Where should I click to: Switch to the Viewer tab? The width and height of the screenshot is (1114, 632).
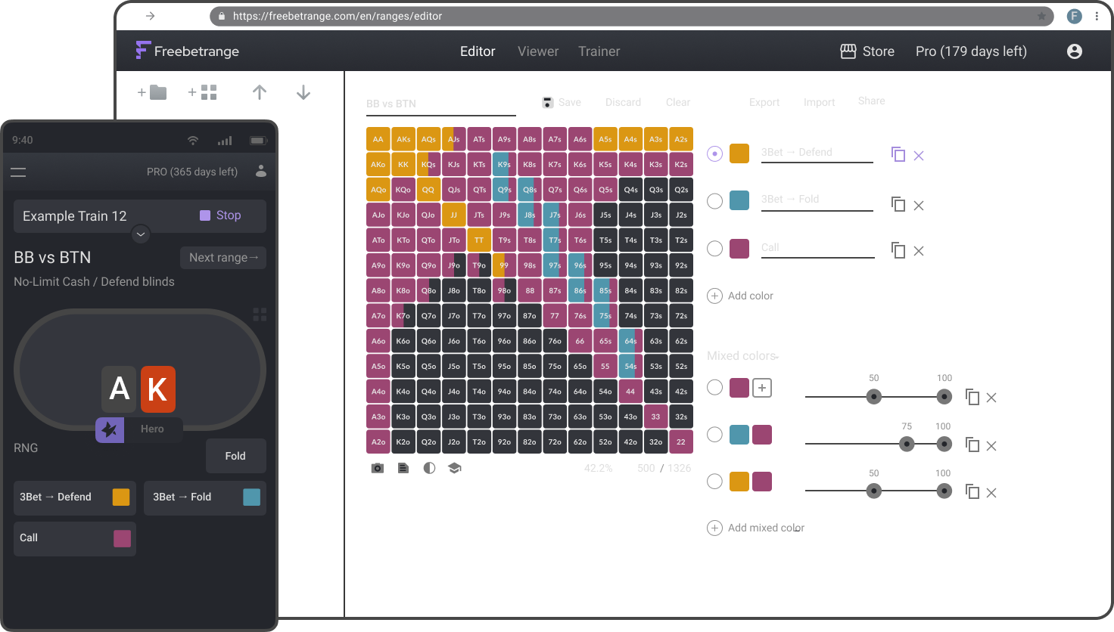[537, 51]
